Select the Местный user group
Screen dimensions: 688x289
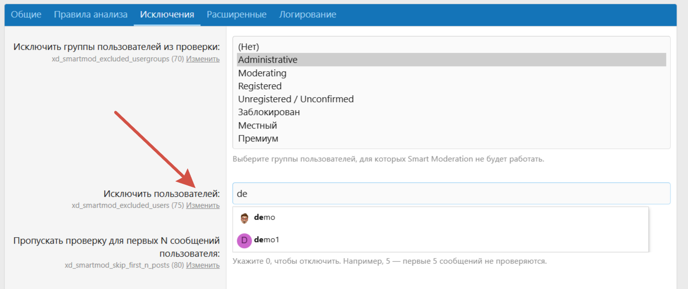point(257,126)
